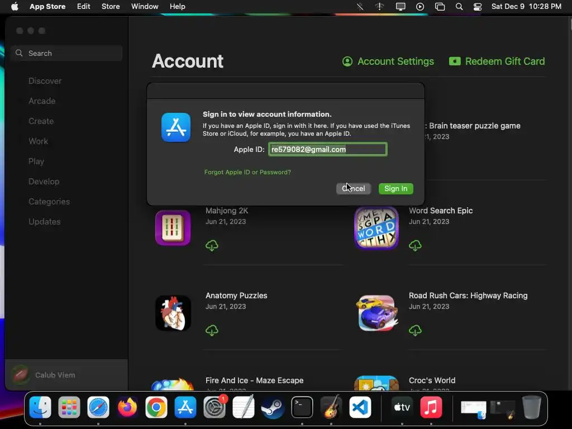Click the gift card icon beside Redeem
Screen dimensions: 572x429
pyautogui.click(x=455, y=61)
